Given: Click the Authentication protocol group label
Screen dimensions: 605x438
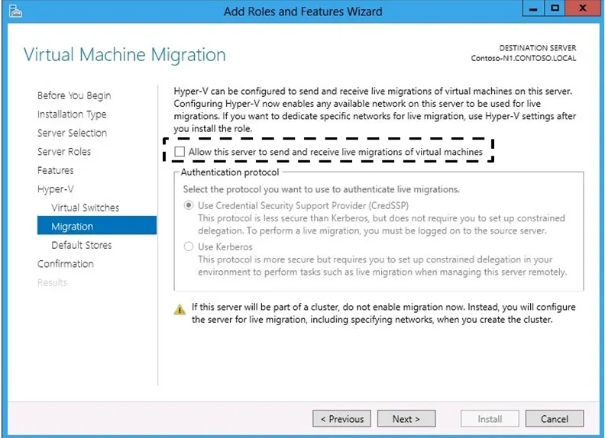Looking at the screenshot, I should [230, 172].
